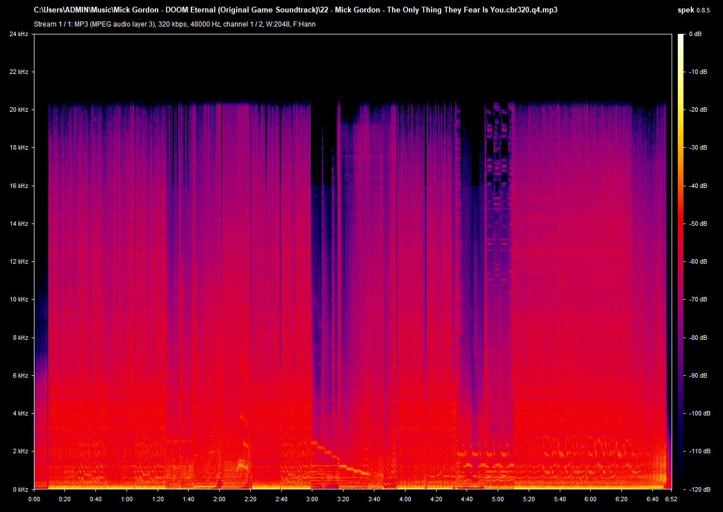The image size is (723, 512).
Task: Click the 4:40 time axis label
Action: 466,500
